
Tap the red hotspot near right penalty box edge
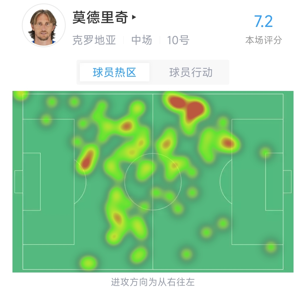227,143
